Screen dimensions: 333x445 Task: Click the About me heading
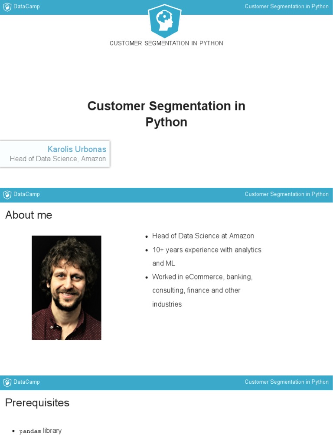(29, 215)
